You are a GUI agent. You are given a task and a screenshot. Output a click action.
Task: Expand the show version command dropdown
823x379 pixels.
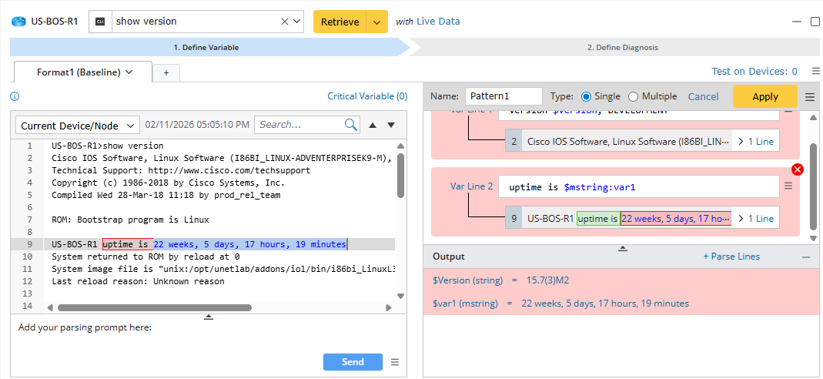pyautogui.click(x=296, y=22)
